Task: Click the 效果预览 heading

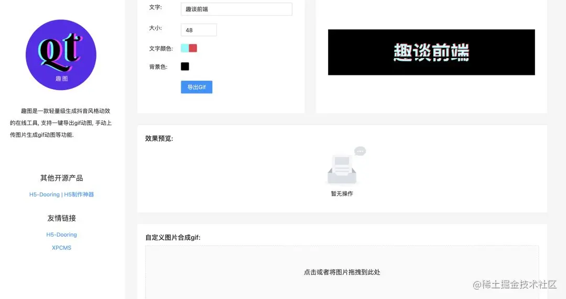Action: 159,138
